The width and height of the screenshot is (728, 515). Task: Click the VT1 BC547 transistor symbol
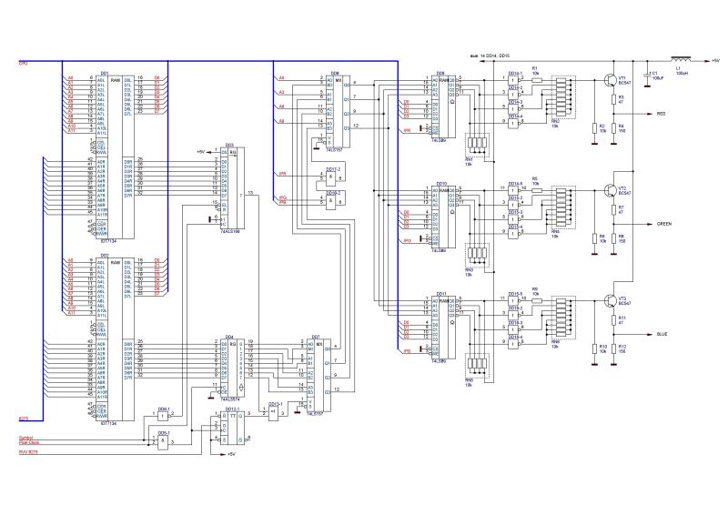pyautogui.click(x=611, y=82)
